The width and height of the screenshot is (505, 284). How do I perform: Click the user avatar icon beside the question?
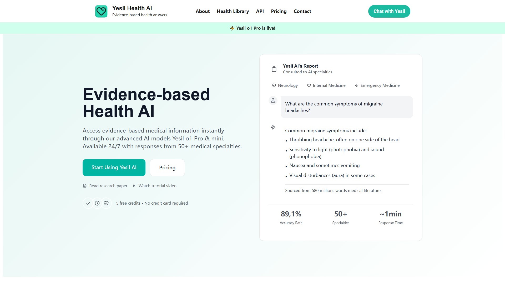273,100
